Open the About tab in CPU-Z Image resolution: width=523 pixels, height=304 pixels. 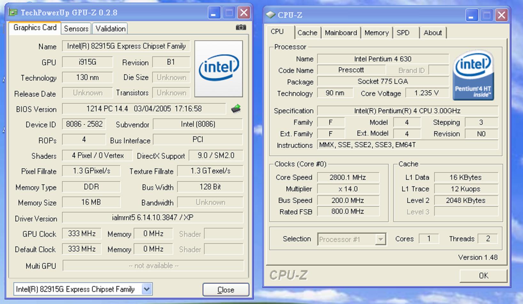(x=433, y=33)
